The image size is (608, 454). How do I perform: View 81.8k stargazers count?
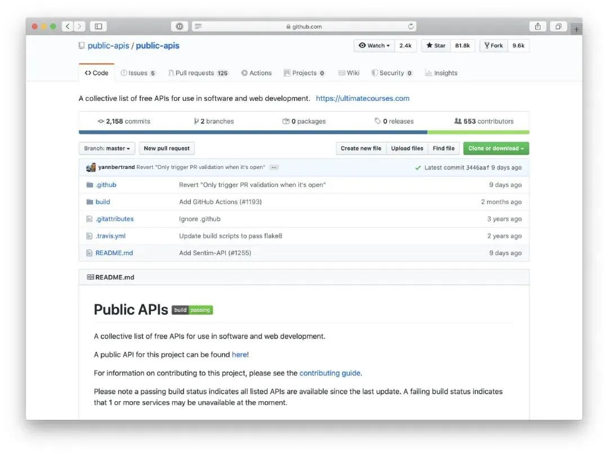[463, 46]
